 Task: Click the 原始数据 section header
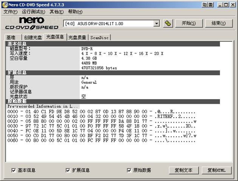click(113, 101)
